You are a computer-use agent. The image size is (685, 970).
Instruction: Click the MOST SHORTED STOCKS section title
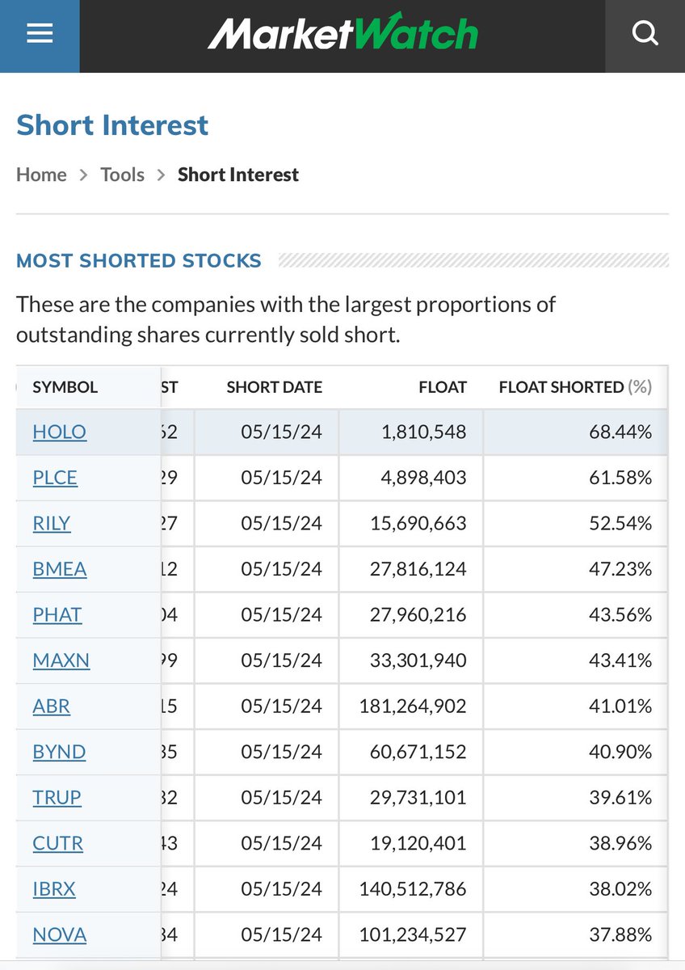coord(139,260)
